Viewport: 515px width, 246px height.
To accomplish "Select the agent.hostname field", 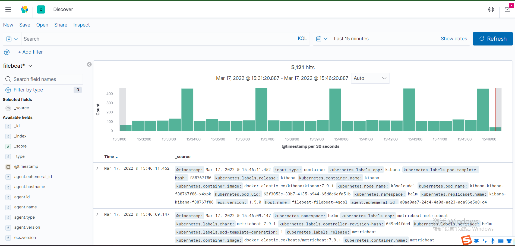I will point(30,187).
